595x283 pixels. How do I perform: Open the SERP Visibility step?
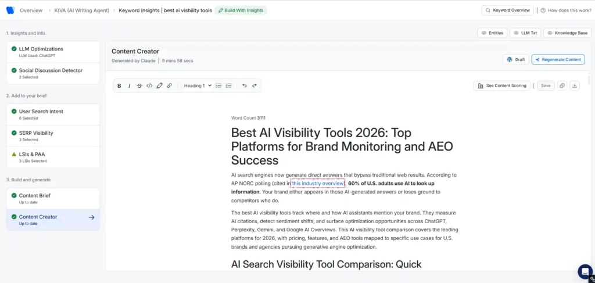[53, 136]
